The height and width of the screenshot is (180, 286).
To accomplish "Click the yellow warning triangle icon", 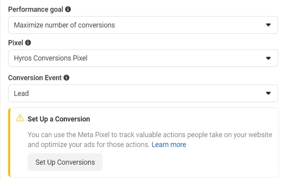I will click(20, 118).
